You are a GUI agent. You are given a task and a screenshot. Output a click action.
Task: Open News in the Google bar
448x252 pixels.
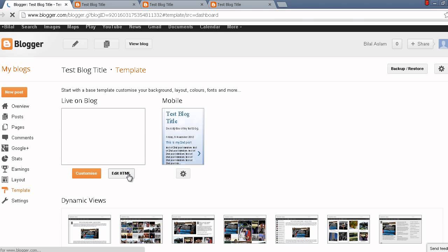point(135,27)
